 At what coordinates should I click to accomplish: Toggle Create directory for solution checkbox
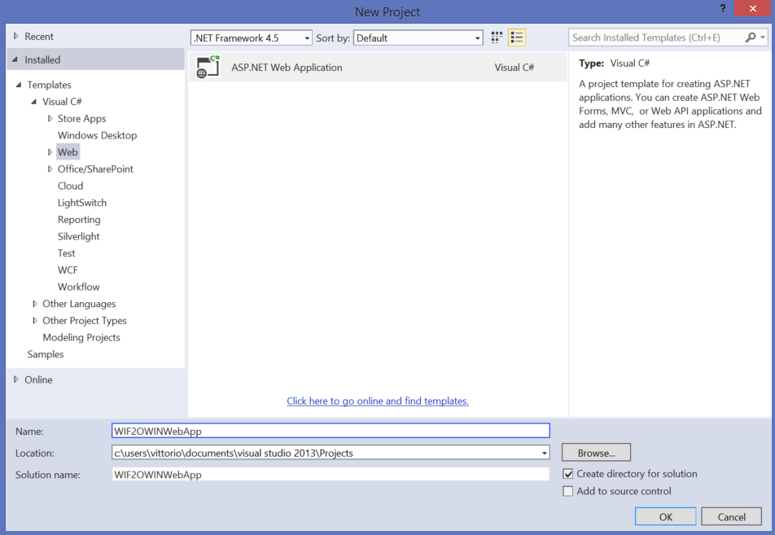(x=568, y=474)
